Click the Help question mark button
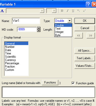Viewport: 96px width, 106px height. point(88,4)
